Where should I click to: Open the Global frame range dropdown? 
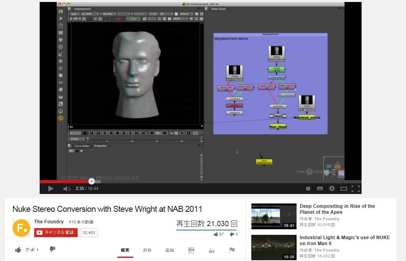pos(77,139)
